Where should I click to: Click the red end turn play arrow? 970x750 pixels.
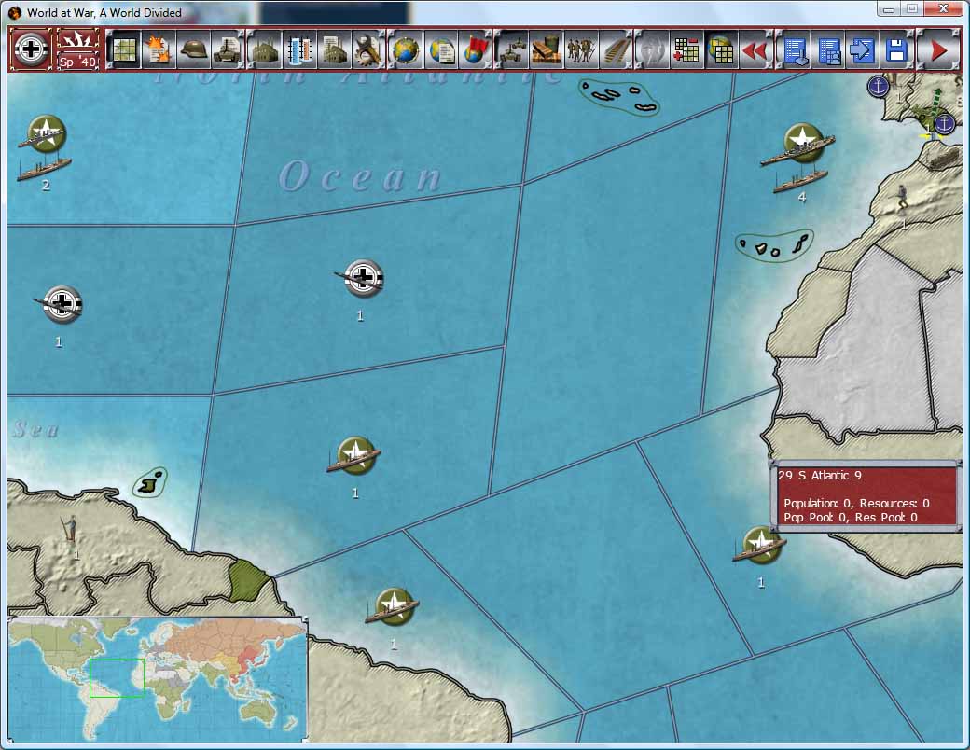(938, 50)
